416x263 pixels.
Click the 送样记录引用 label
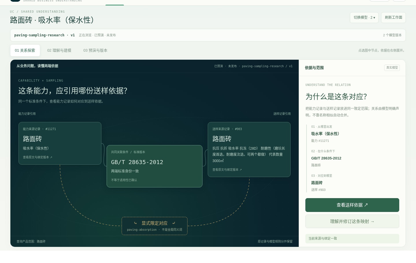tap(282, 114)
